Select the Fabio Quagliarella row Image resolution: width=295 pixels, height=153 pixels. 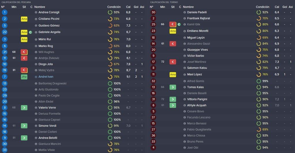221,129
